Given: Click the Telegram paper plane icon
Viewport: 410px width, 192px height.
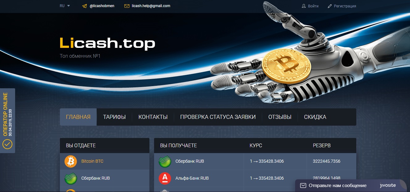Looking at the screenshot, I should (x=85, y=6).
